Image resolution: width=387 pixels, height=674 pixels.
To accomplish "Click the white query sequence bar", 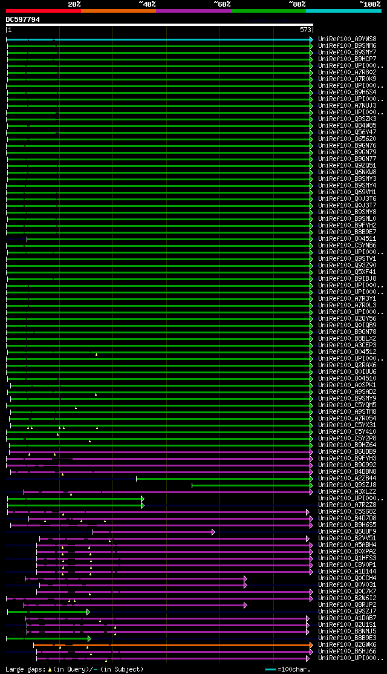I will 160,24.
